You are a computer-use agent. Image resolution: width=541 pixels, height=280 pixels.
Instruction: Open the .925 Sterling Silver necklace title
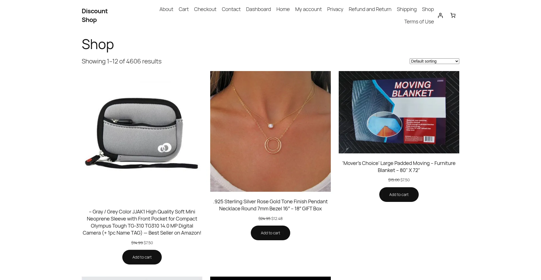[x=270, y=205]
